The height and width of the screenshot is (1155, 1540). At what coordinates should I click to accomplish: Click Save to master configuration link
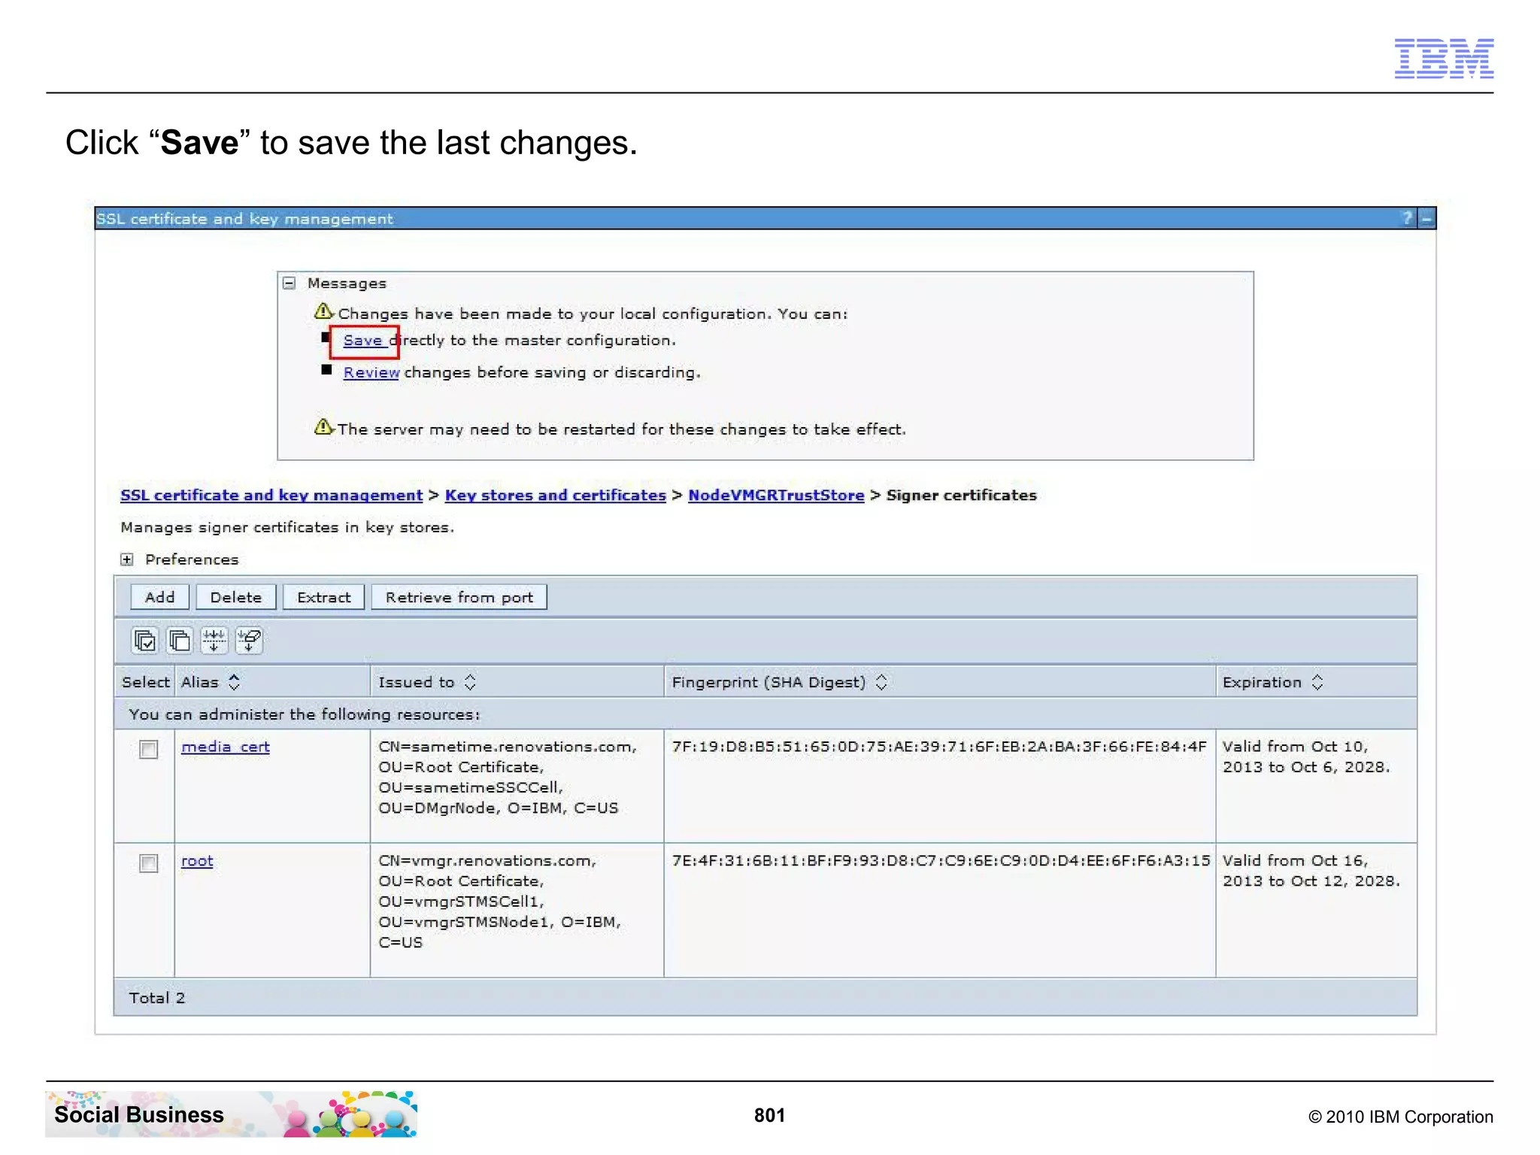(363, 341)
